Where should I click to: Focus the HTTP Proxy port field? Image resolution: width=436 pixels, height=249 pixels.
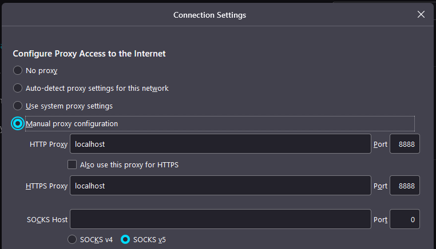pos(405,144)
